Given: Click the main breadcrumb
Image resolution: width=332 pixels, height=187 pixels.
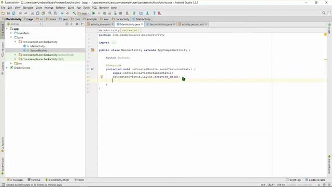Looking at the screenshot, I should [x=51, y=19].
